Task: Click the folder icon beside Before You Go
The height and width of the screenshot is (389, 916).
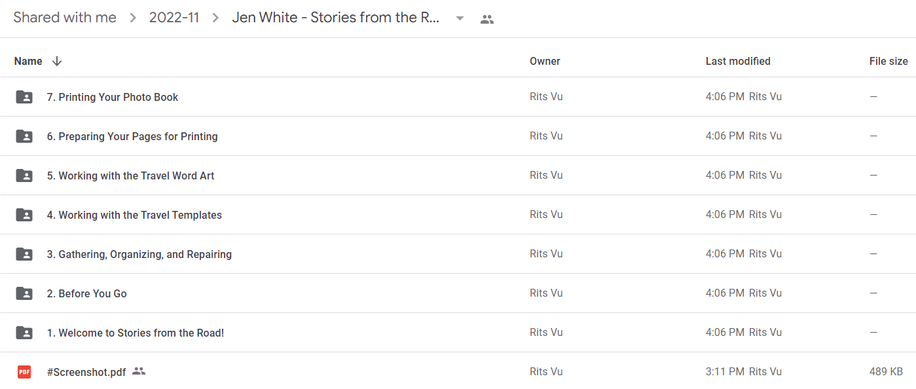Action: tap(24, 293)
